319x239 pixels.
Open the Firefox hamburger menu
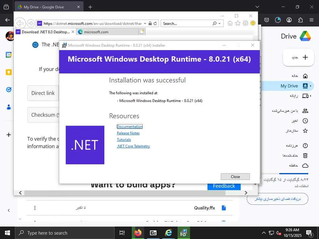312,20
